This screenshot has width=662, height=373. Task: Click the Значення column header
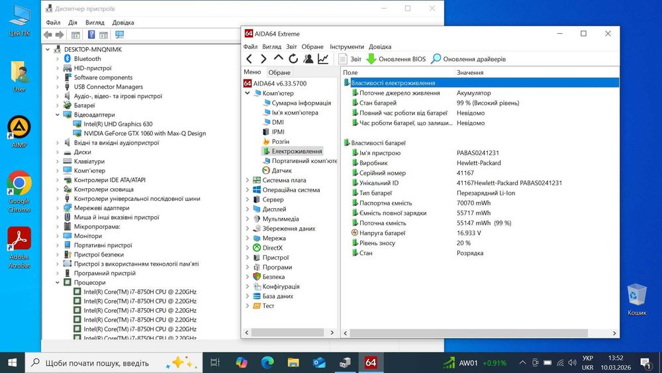click(470, 73)
